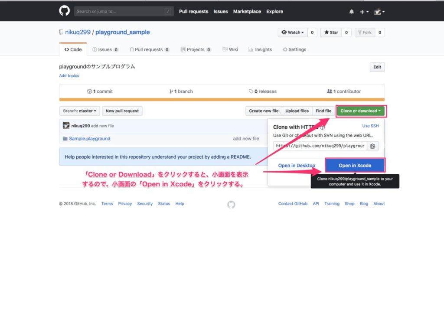Switch to the repository Pull requests tab
This screenshot has height=323, width=444.
pyautogui.click(x=149, y=49)
